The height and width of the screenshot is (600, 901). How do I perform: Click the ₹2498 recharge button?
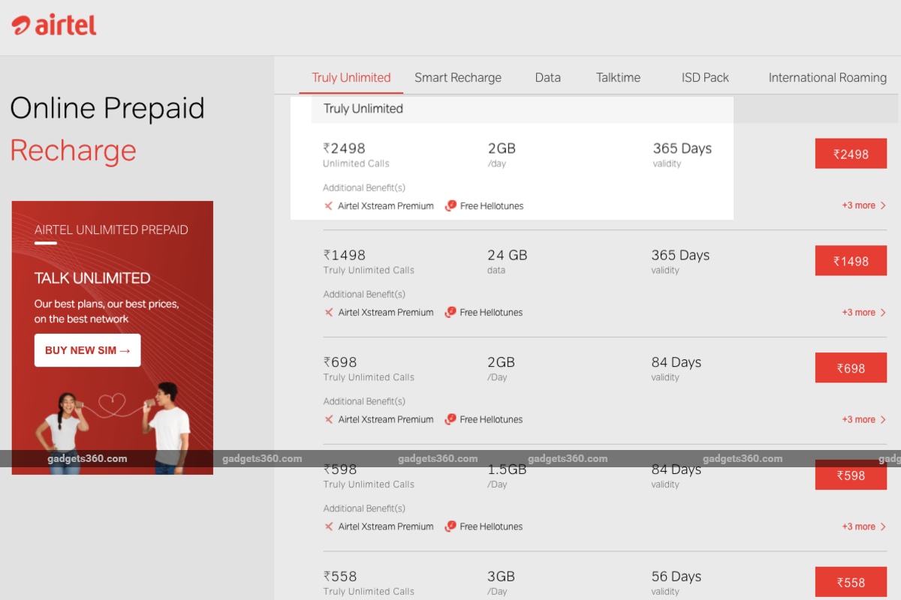[851, 153]
